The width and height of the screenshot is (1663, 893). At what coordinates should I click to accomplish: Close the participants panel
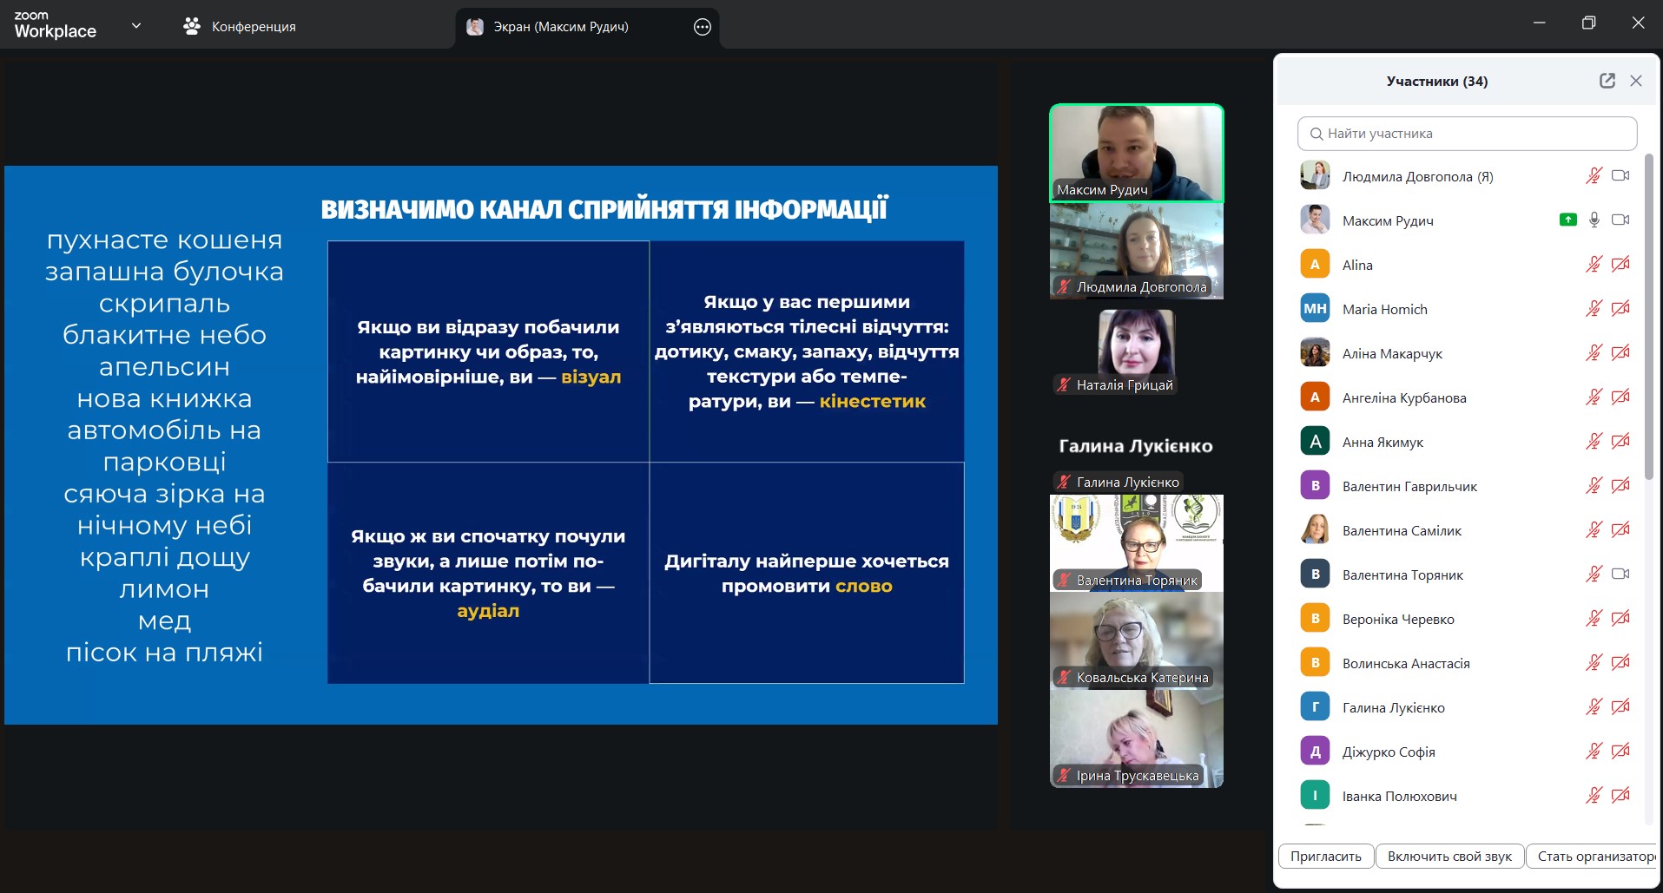click(x=1636, y=81)
